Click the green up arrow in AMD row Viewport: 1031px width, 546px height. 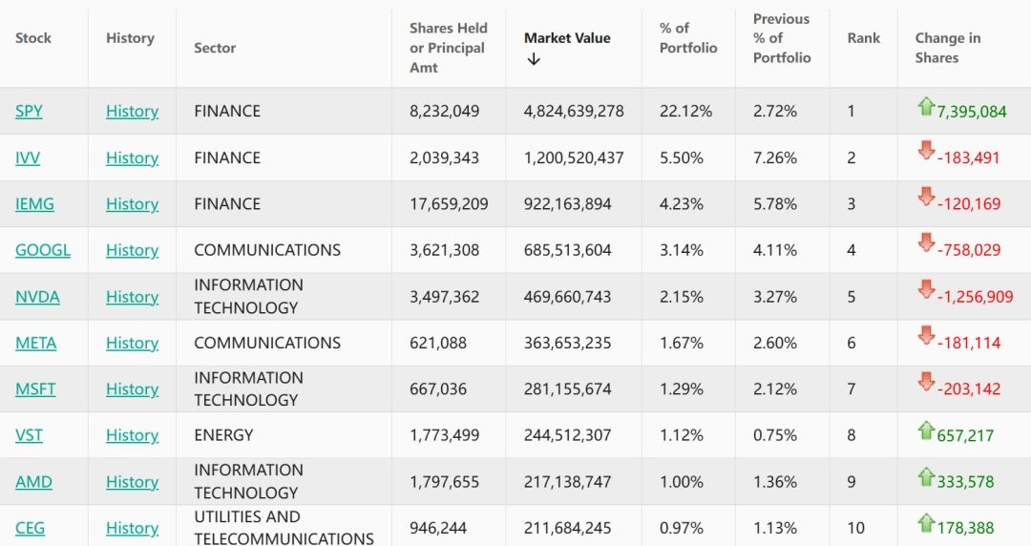[x=925, y=476]
